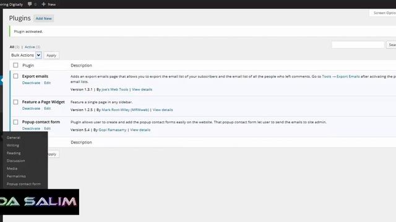Viewport: 396px width, 222px height.
Task: Open the top Bulk Actions dropdown
Action: click(25, 55)
